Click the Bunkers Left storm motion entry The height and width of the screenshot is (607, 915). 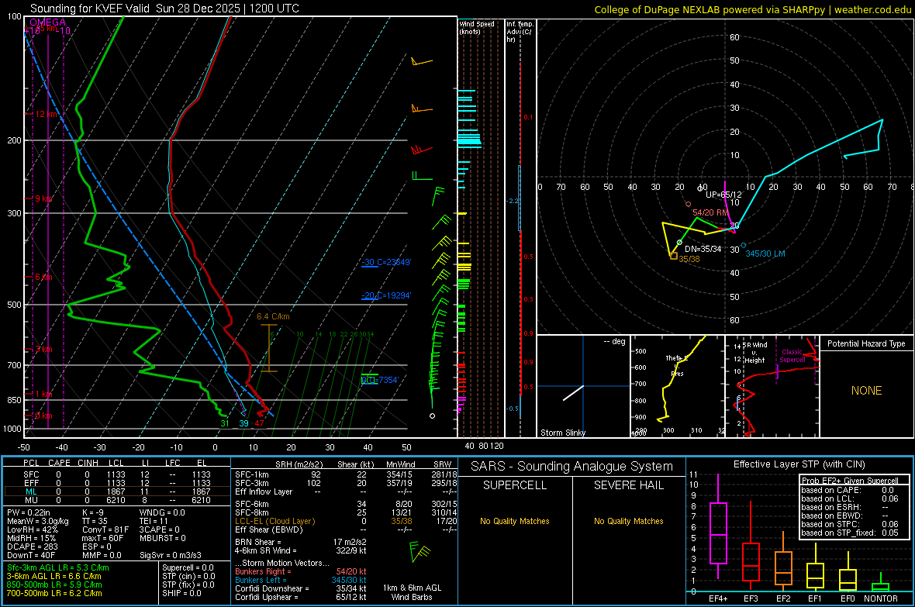pyautogui.click(x=301, y=580)
